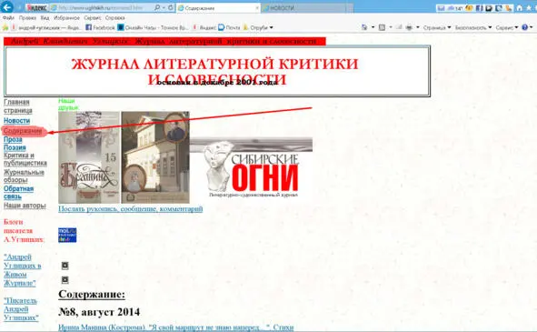
Task: Open the home page icon
Action: coord(520,8)
